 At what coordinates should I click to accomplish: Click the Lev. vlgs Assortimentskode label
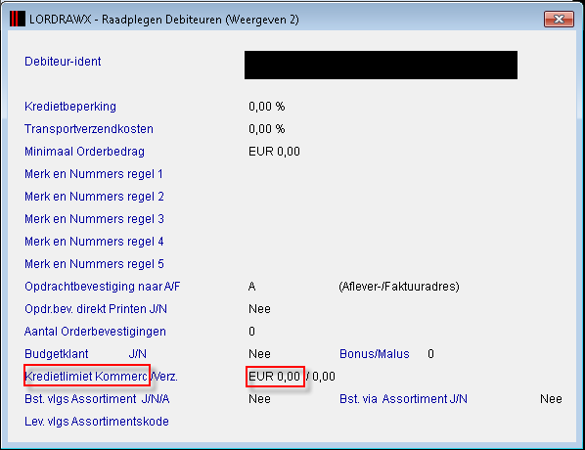pyautogui.click(x=97, y=422)
